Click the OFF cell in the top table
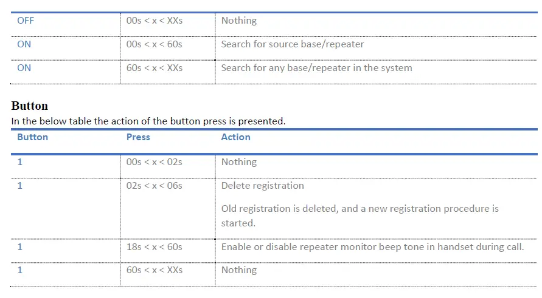Screen dimensions: 542x298 tap(26, 21)
